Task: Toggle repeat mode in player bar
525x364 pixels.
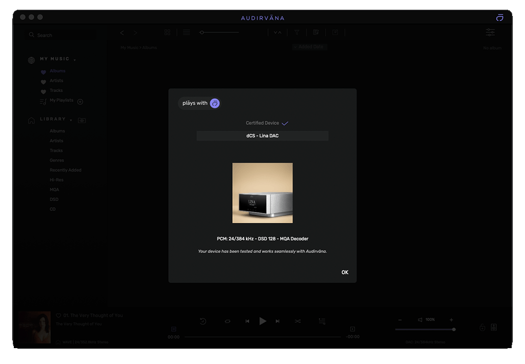Action: pos(228,321)
